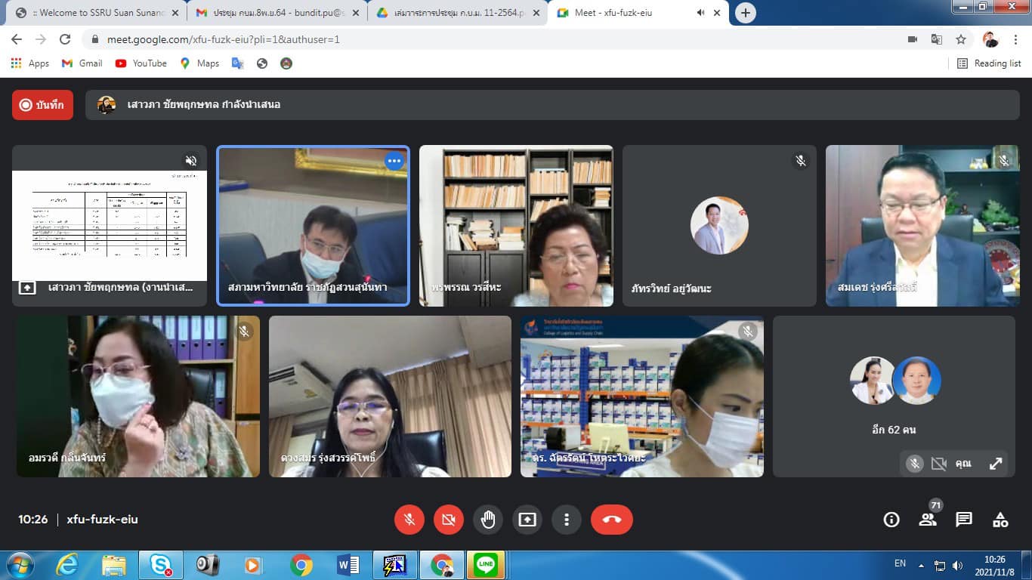Click the present screen button
This screenshot has width=1032, height=580.
pyautogui.click(x=527, y=520)
